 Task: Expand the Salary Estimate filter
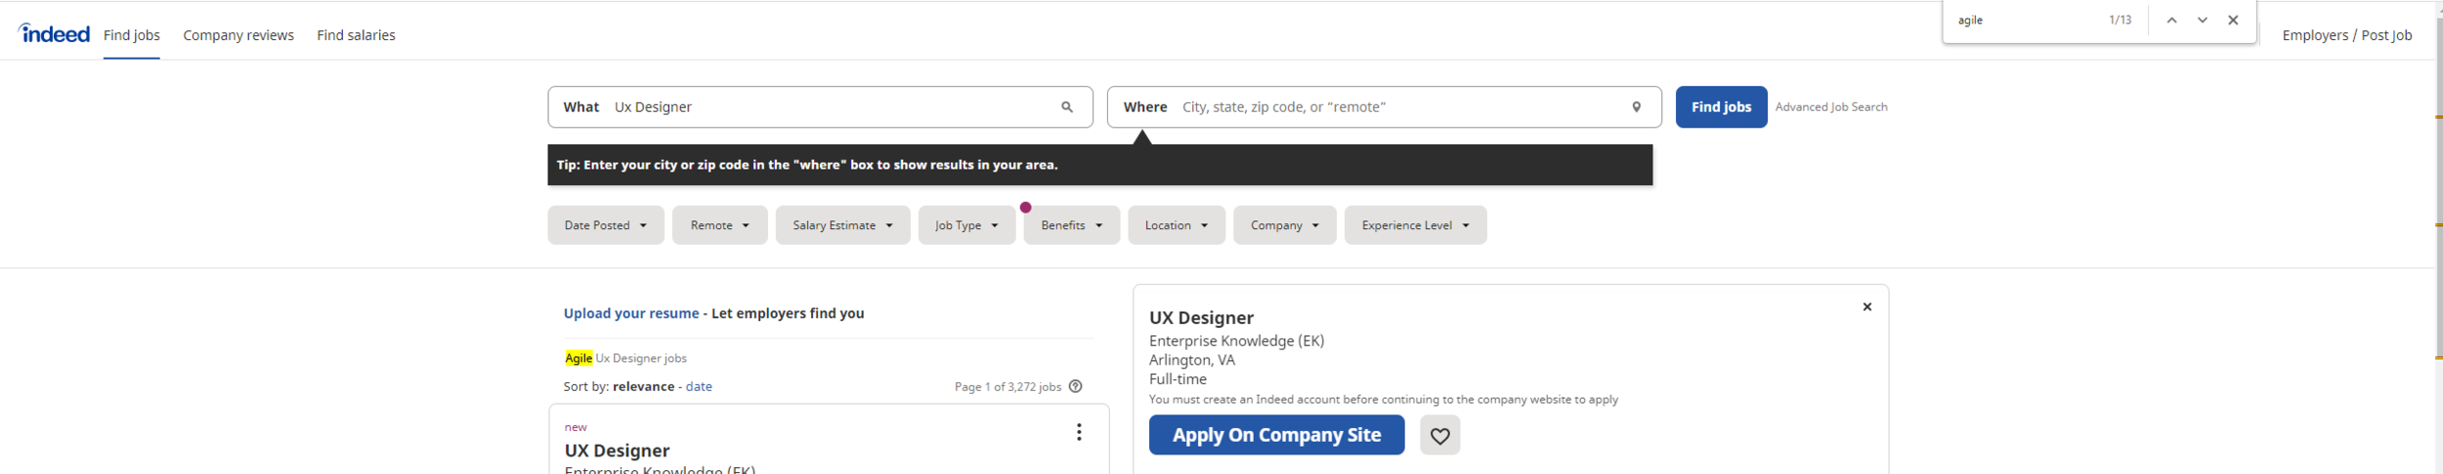pyautogui.click(x=843, y=225)
